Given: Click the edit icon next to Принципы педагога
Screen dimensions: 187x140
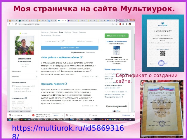Looking at the screenshot, I should tap(66, 84).
